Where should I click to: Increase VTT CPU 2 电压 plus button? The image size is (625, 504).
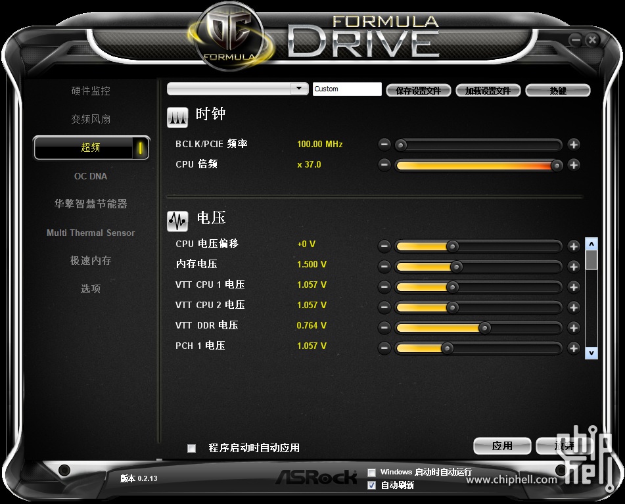click(574, 307)
